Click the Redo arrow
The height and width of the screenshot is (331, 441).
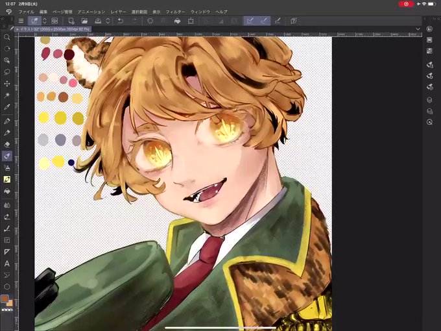(134, 21)
